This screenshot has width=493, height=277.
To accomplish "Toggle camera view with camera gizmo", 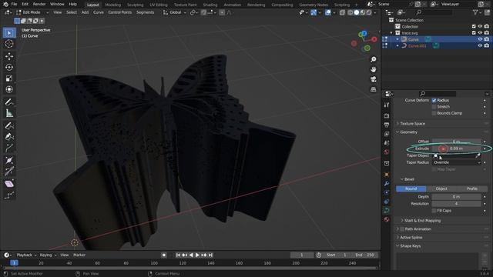I will point(373,79).
